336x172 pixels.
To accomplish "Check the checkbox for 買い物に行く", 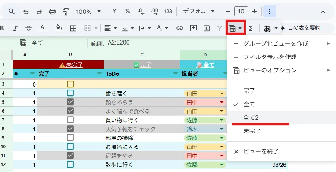I will click(x=70, y=120).
